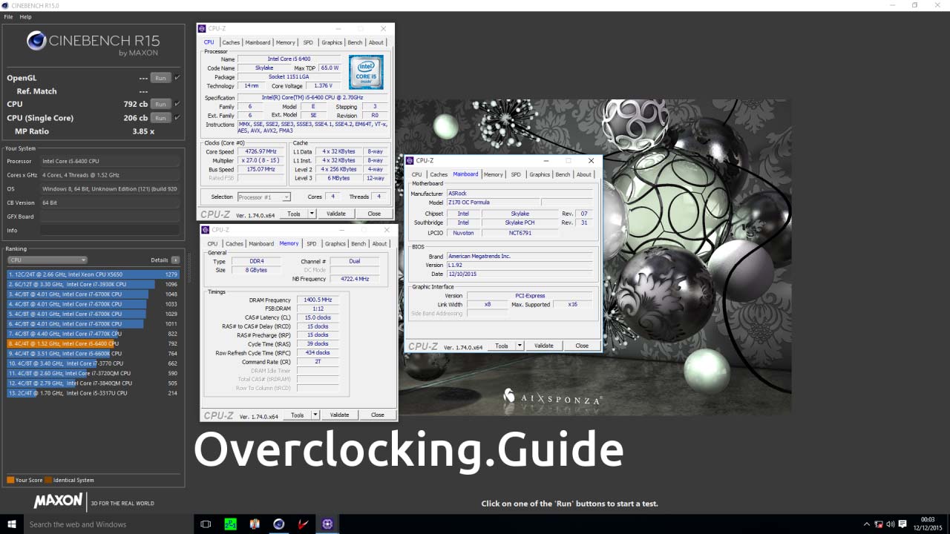Expand the Processor #1 selection dropdown
This screenshot has width=950, height=534.
pyautogui.click(x=286, y=197)
